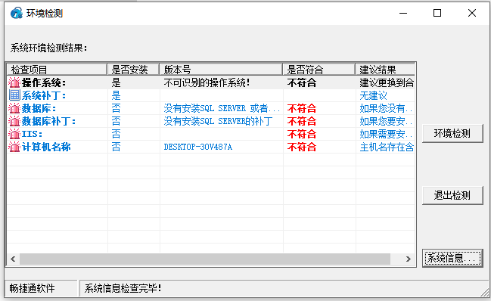Click the 系统环境检测结果: label

pyautogui.click(x=49, y=48)
